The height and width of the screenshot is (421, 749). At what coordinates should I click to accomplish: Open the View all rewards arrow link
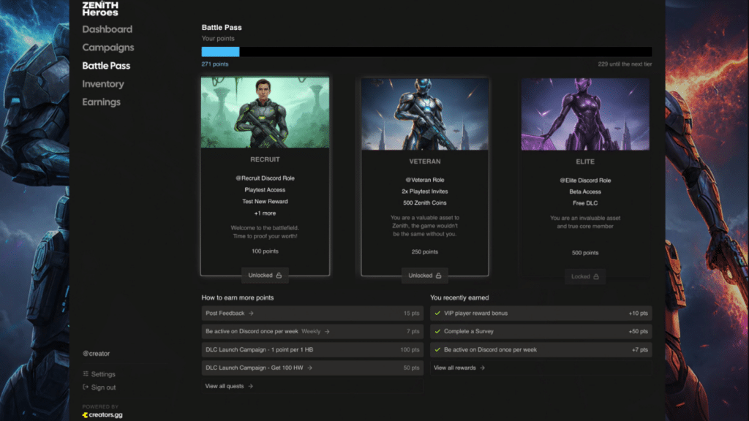459,368
